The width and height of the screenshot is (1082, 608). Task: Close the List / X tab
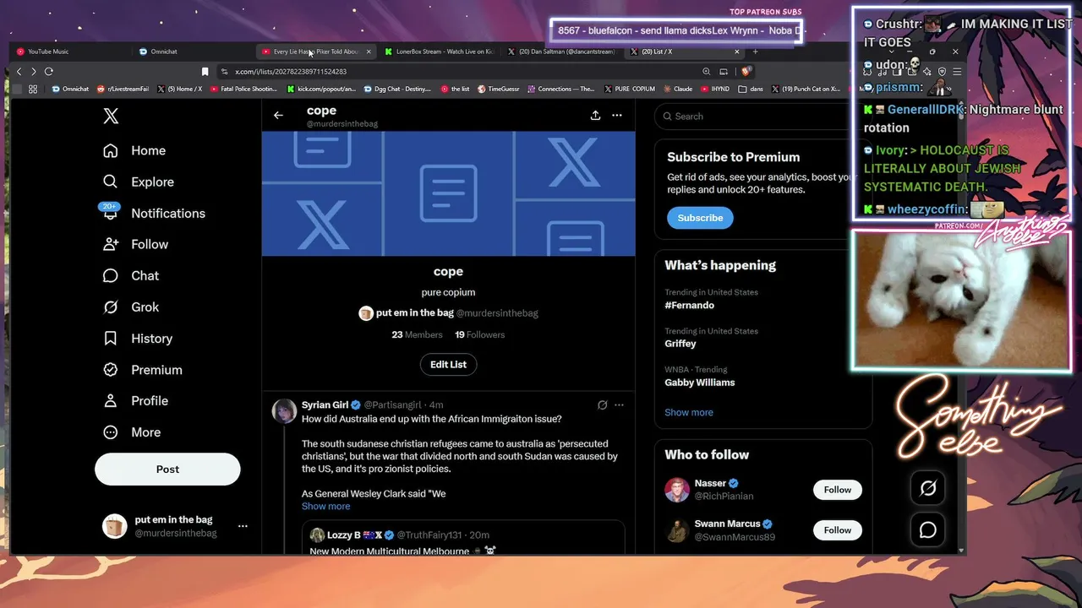click(x=736, y=52)
